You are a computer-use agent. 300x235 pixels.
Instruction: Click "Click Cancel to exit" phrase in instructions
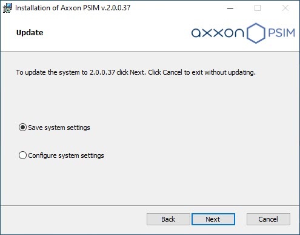175,72
